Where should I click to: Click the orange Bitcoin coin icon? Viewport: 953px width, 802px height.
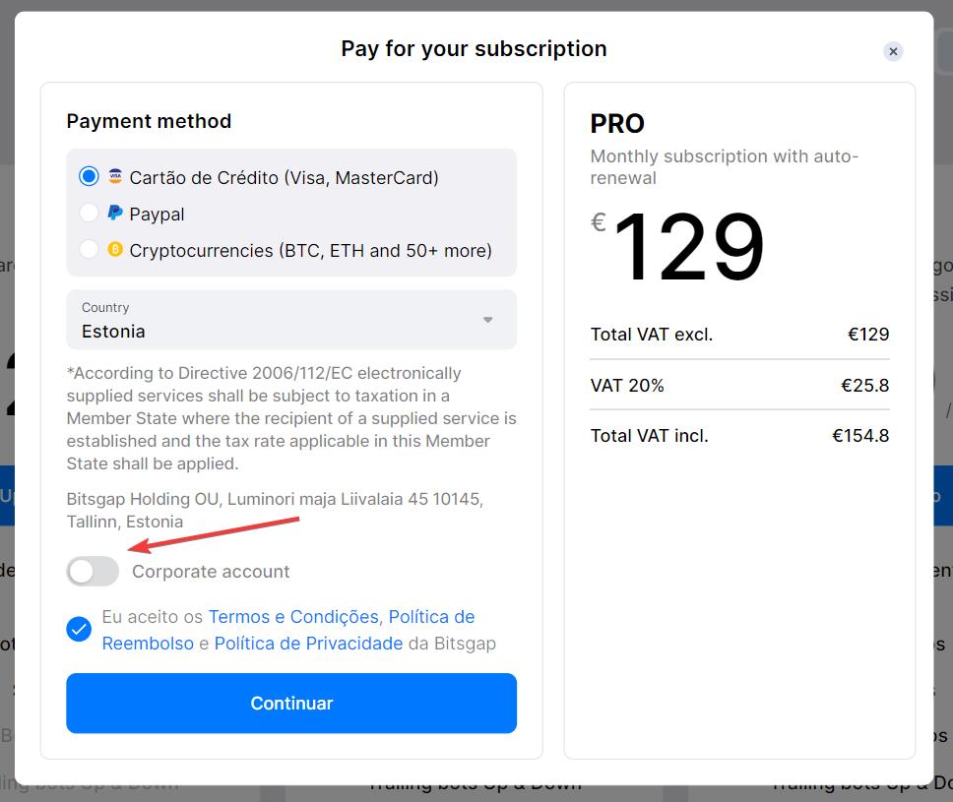click(115, 250)
